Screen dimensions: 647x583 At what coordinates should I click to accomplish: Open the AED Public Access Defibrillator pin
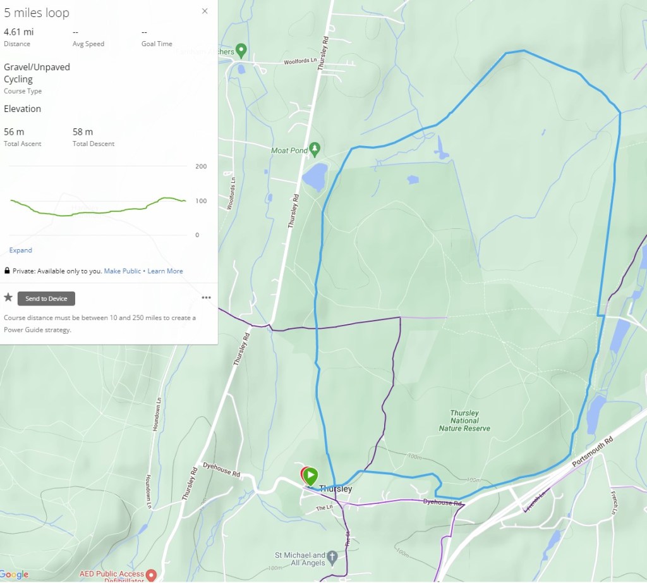pos(152,575)
